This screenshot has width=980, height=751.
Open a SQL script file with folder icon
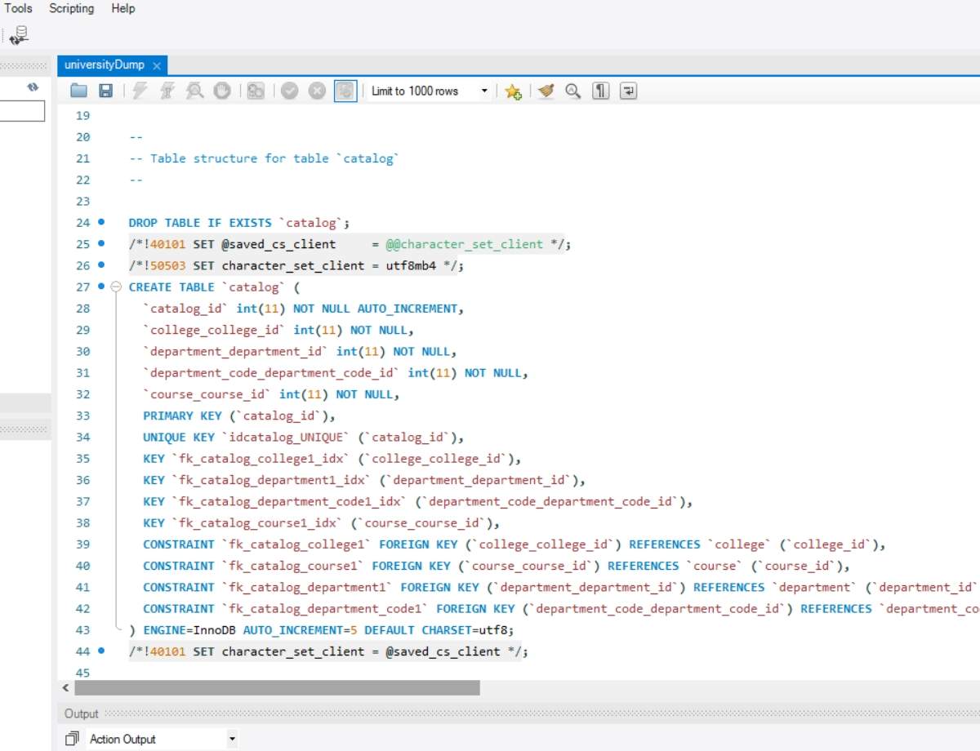click(x=78, y=91)
